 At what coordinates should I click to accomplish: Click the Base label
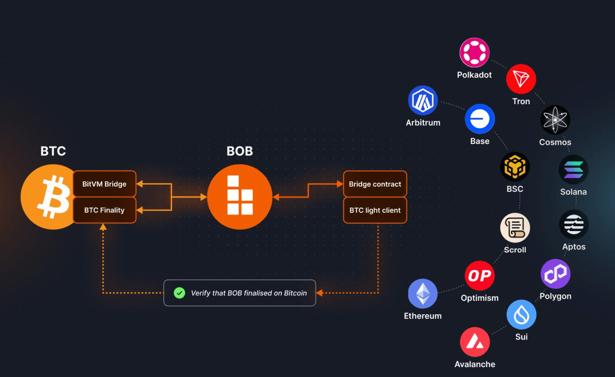tap(480, 141)
